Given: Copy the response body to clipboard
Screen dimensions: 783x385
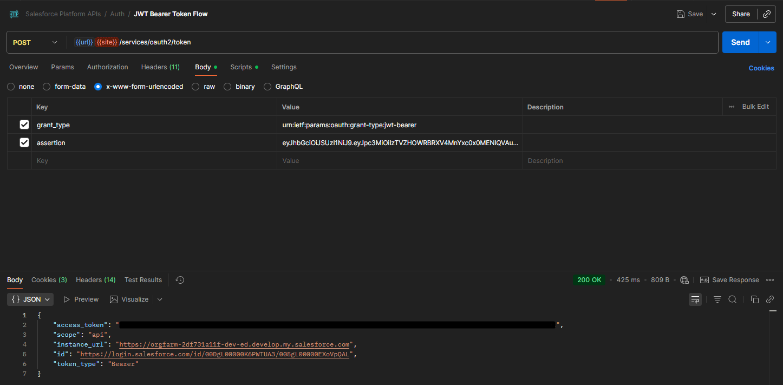Looking at the screenshot, I should (755, 299).
